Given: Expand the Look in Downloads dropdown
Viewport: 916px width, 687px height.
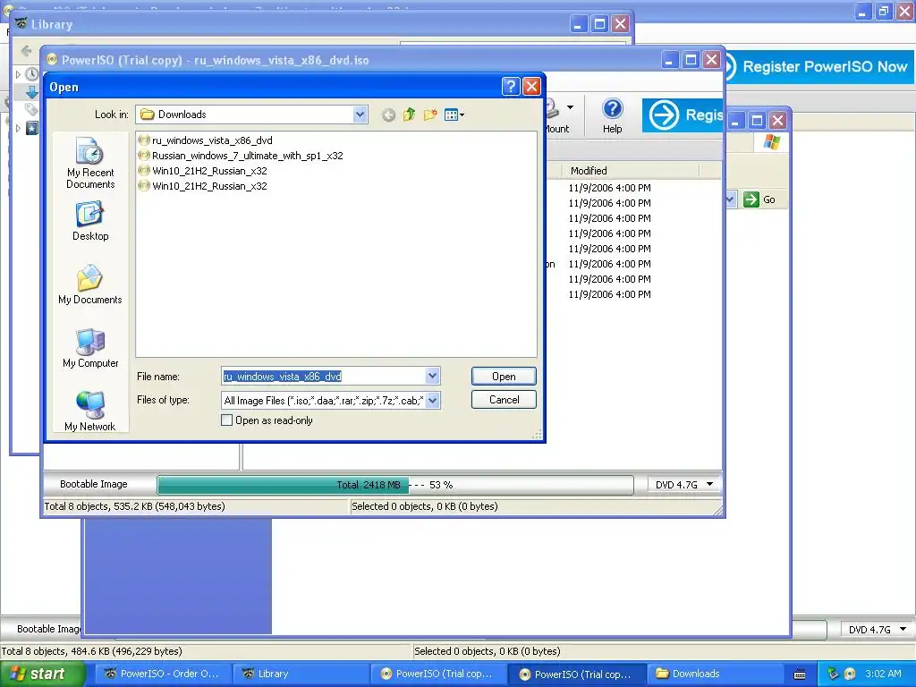Looking at the screenshot, I should click(360, 114).
